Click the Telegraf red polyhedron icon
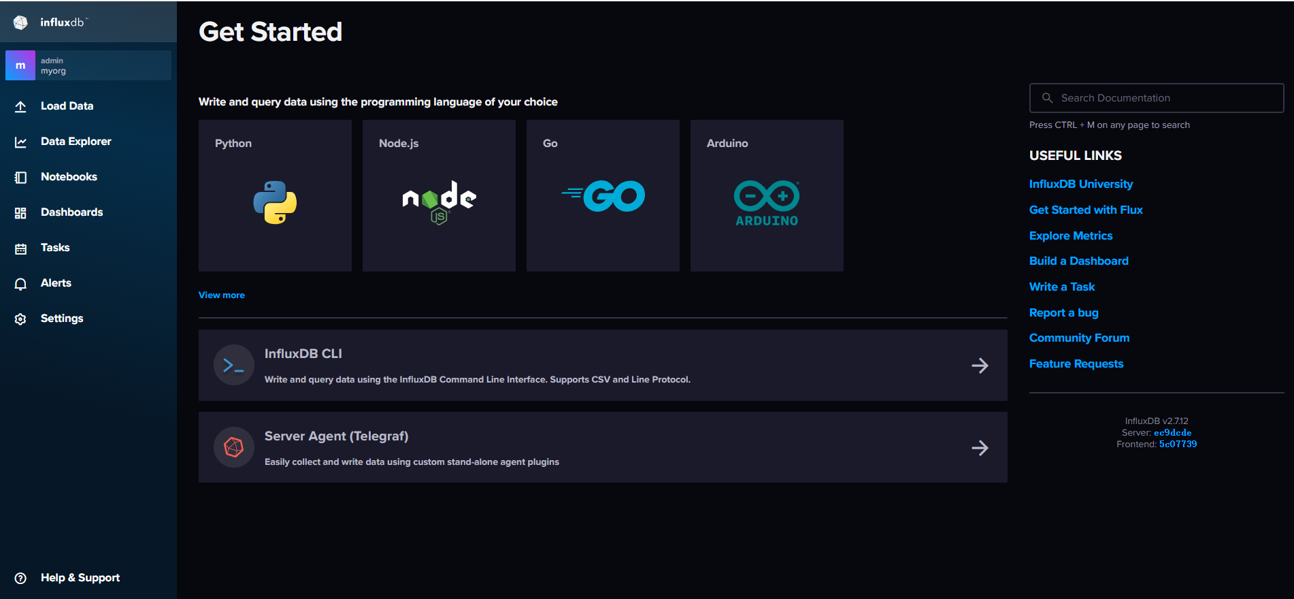 click(233, 447)
